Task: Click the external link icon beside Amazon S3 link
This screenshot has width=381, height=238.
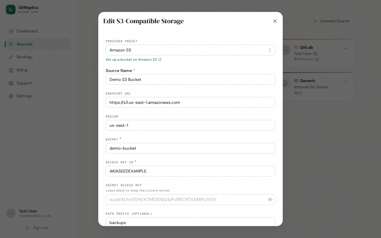Action: tap(160, 59)
